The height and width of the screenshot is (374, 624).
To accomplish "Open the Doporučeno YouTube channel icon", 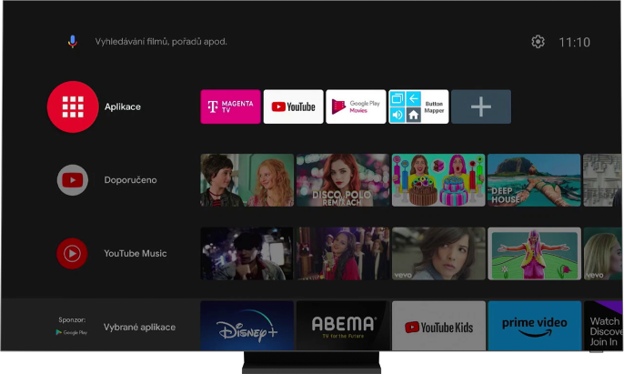I will tap(73, 180).
